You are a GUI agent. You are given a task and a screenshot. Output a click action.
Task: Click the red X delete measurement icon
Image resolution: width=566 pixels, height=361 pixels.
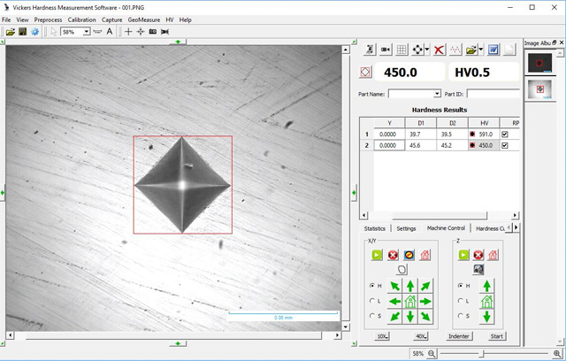click(439, 50)
